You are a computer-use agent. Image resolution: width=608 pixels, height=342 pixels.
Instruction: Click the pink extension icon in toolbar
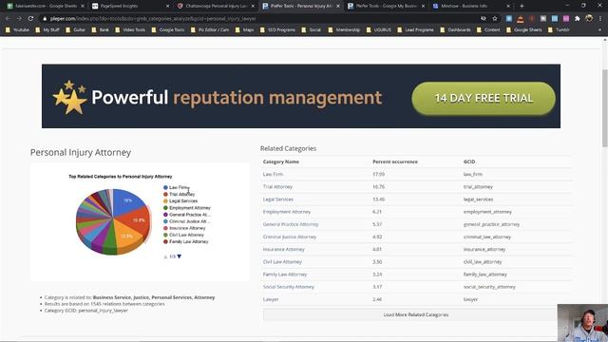[566, 18]
